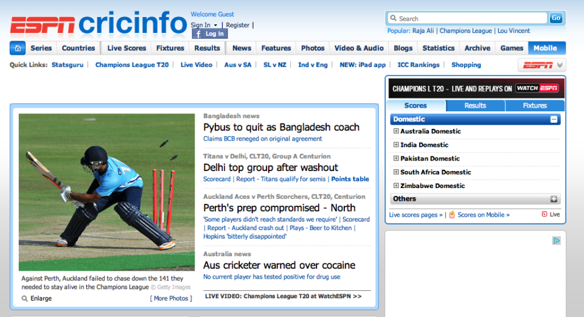The width and height of the screenshot is (584, 317).
Task: Click the Enlarge magnifier icon under photo
Action: point(24,298)
